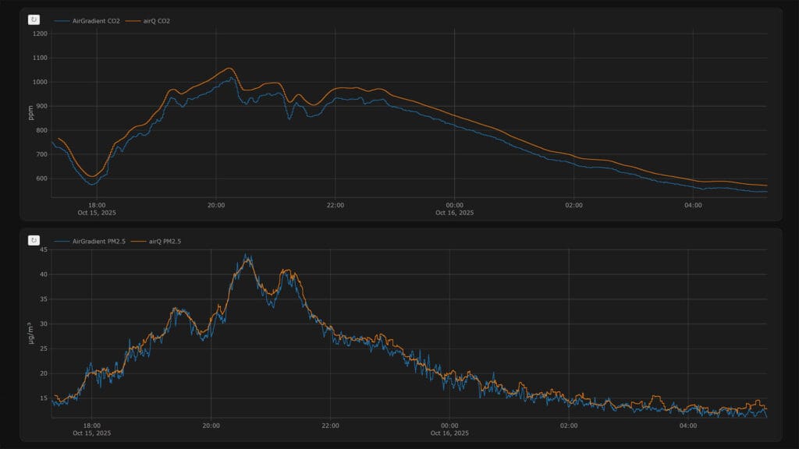
Task: Select the 20:00 tick on PM2.5 x-axis
Action: tap(211, 426)
